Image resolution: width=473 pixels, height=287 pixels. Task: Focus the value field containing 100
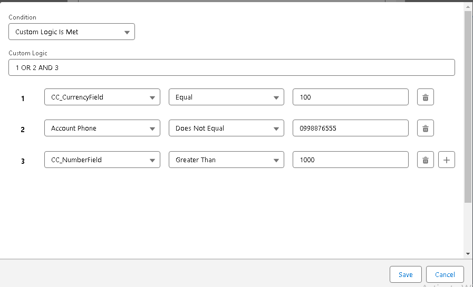(350, 97)
